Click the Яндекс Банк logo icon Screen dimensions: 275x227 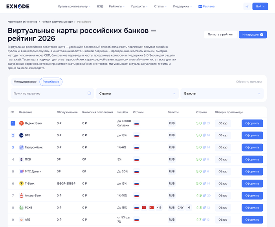22,123
